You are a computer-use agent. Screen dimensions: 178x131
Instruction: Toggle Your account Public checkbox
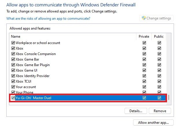159,87
